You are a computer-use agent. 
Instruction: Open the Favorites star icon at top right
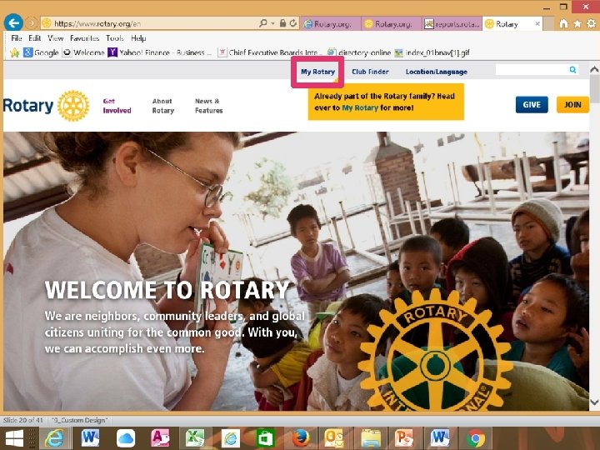577,23
